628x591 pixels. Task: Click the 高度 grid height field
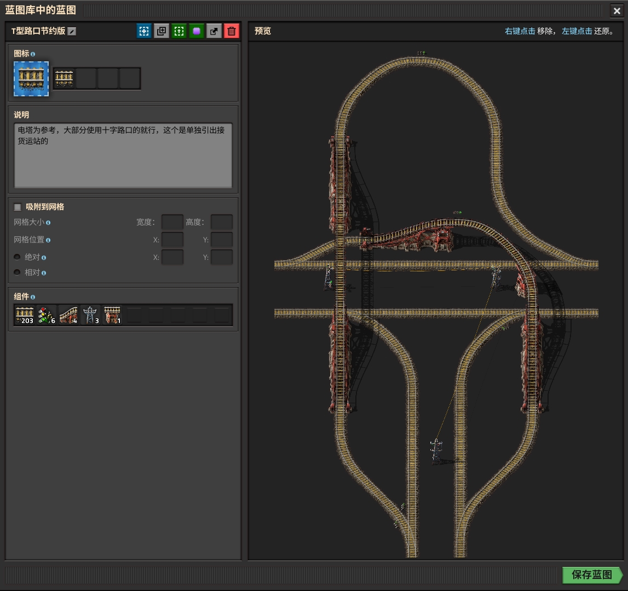(222, 222)
